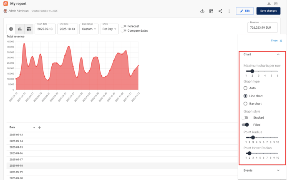Click the mail envelope icon
This screenshot has width=287, height=180.
click(276, 4)
